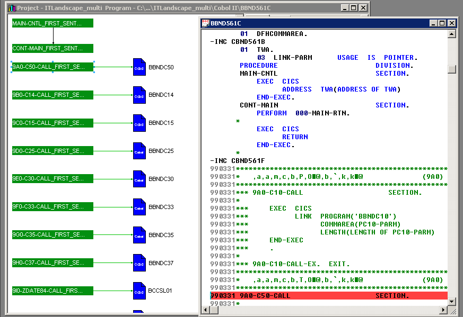Viewport: 463px width, 317px height.
Task: Select the CONT-MAIN_FIRST_SENT node
Action: point(53,48)
